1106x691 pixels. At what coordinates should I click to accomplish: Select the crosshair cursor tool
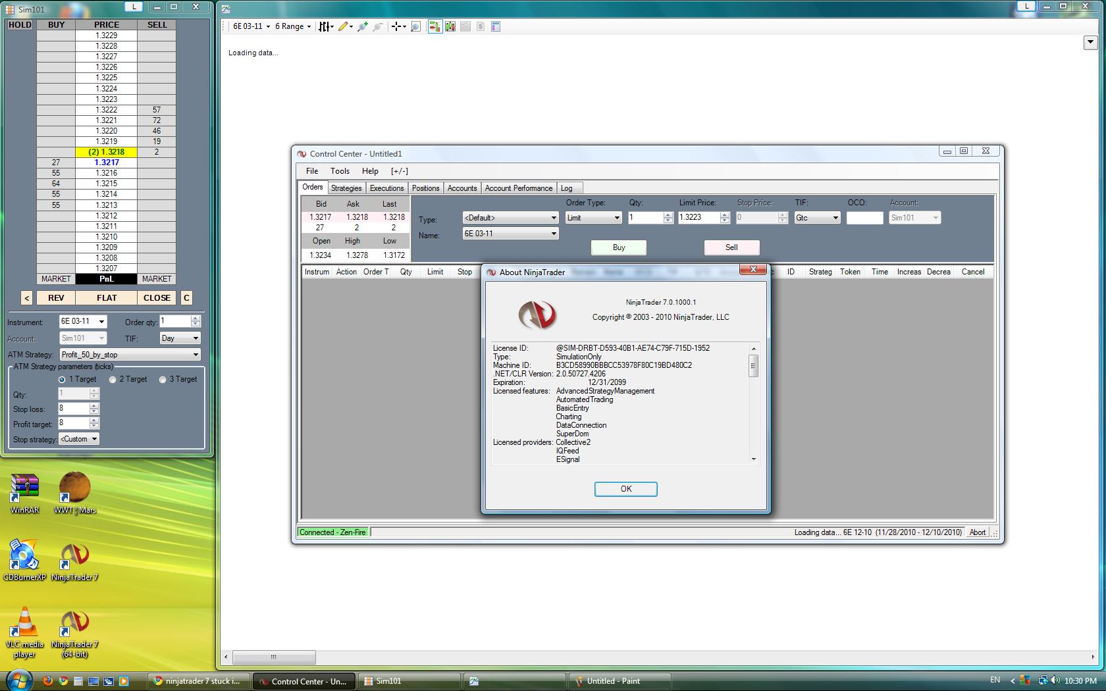pos(398,26)
